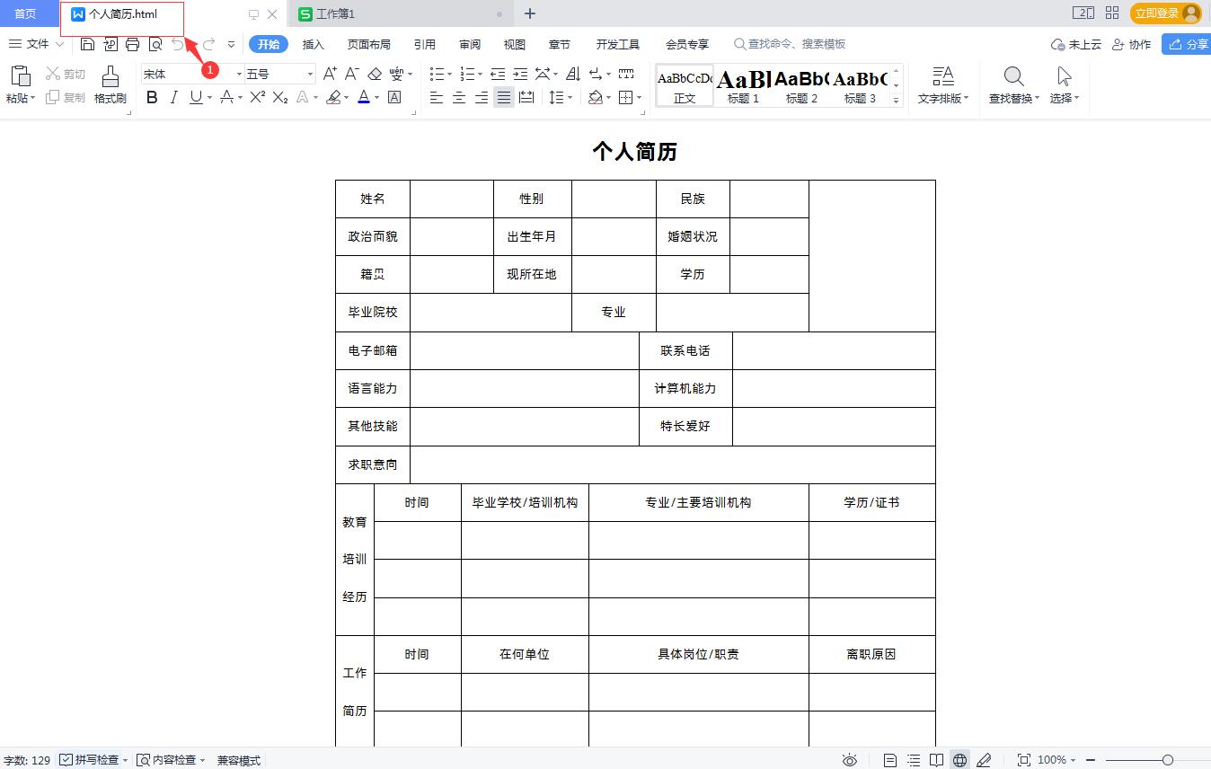Switch to the 插入 ribbon tab

(x=312, y=43)
